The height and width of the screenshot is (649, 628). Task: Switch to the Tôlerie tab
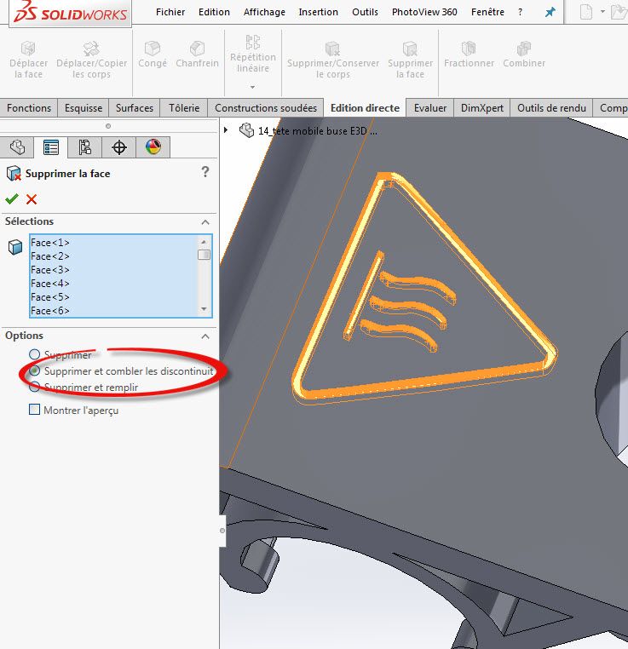tap(184, 108)
